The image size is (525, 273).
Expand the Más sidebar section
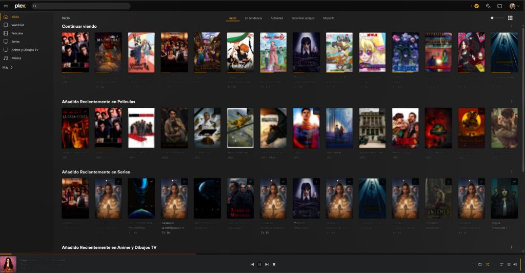(x=8, y=67)
